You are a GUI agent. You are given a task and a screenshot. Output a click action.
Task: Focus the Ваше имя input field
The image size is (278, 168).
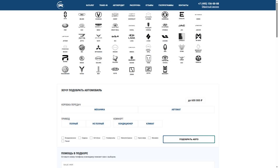138,164
